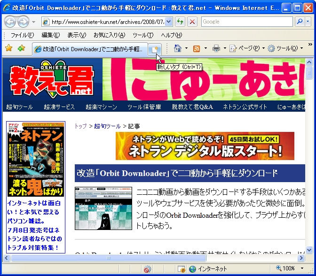Screen dimensions: 316x276
Task: Click the horizontal scrollbar thumb
Action: coord(109,258)
